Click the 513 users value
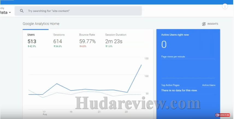 coord(32,42)
